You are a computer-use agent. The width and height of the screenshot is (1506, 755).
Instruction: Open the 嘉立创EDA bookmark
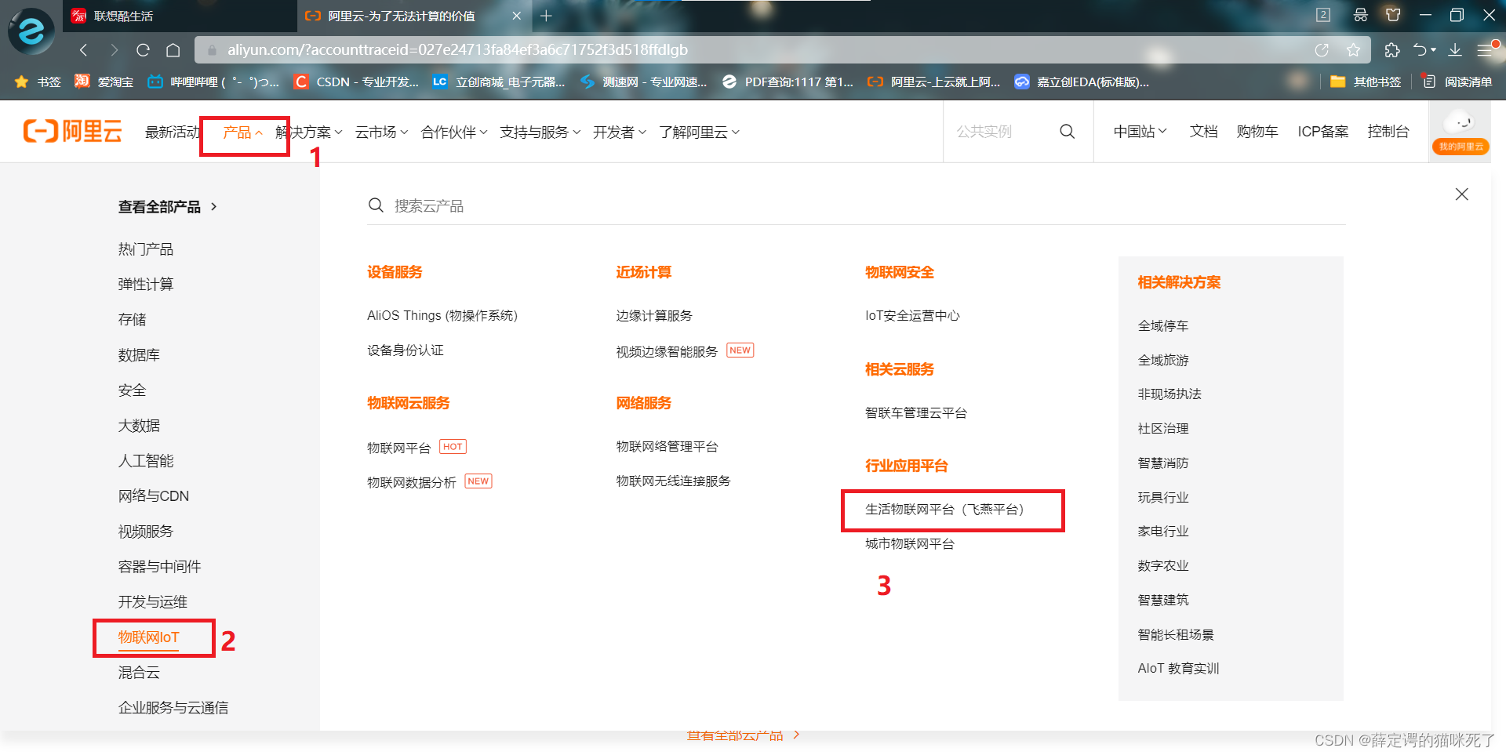(1082, 82)
